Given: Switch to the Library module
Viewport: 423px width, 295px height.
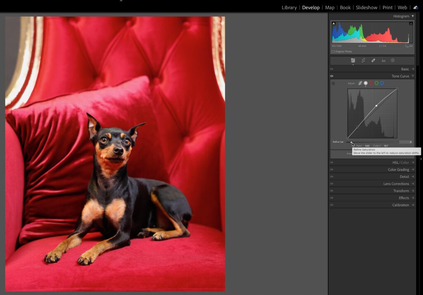Looking at the screenshot, I should click(289, 7).
